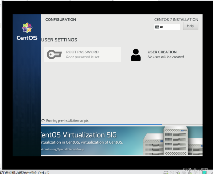The image size is (213, 174).
Task: Click the keyboard icon beside us layout
Action: click(x=157, y=27)
